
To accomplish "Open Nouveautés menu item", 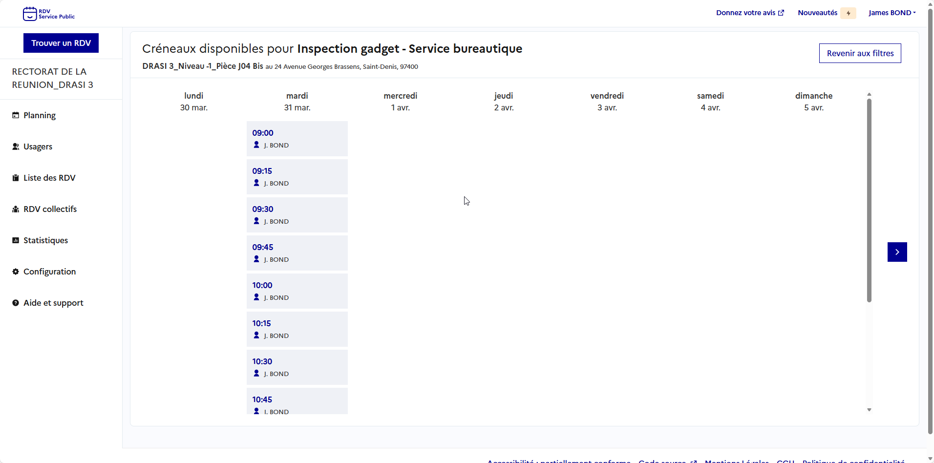I will coord(818,13).
